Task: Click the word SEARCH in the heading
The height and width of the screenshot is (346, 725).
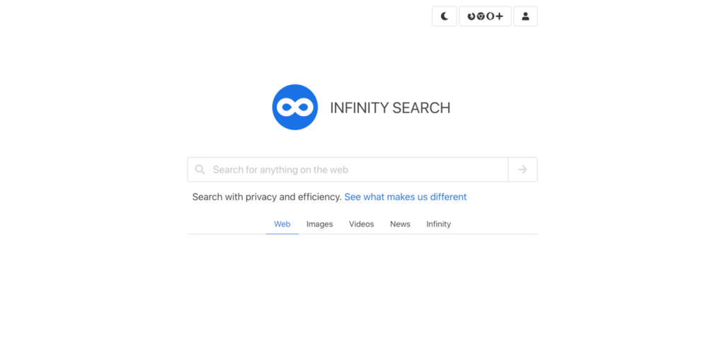Action: (421, 108)
